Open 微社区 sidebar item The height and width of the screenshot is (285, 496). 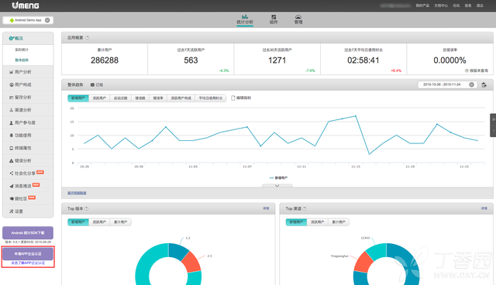pos(28,198)
